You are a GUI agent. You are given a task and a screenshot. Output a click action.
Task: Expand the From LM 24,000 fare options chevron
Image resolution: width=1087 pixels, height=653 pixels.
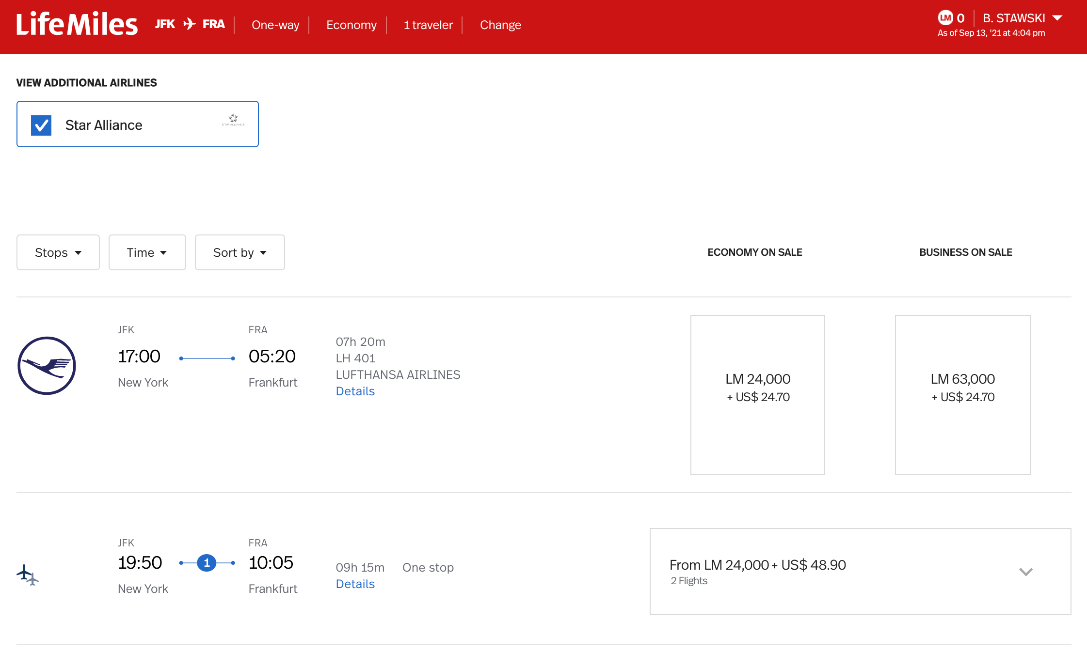pos(1026,572)
